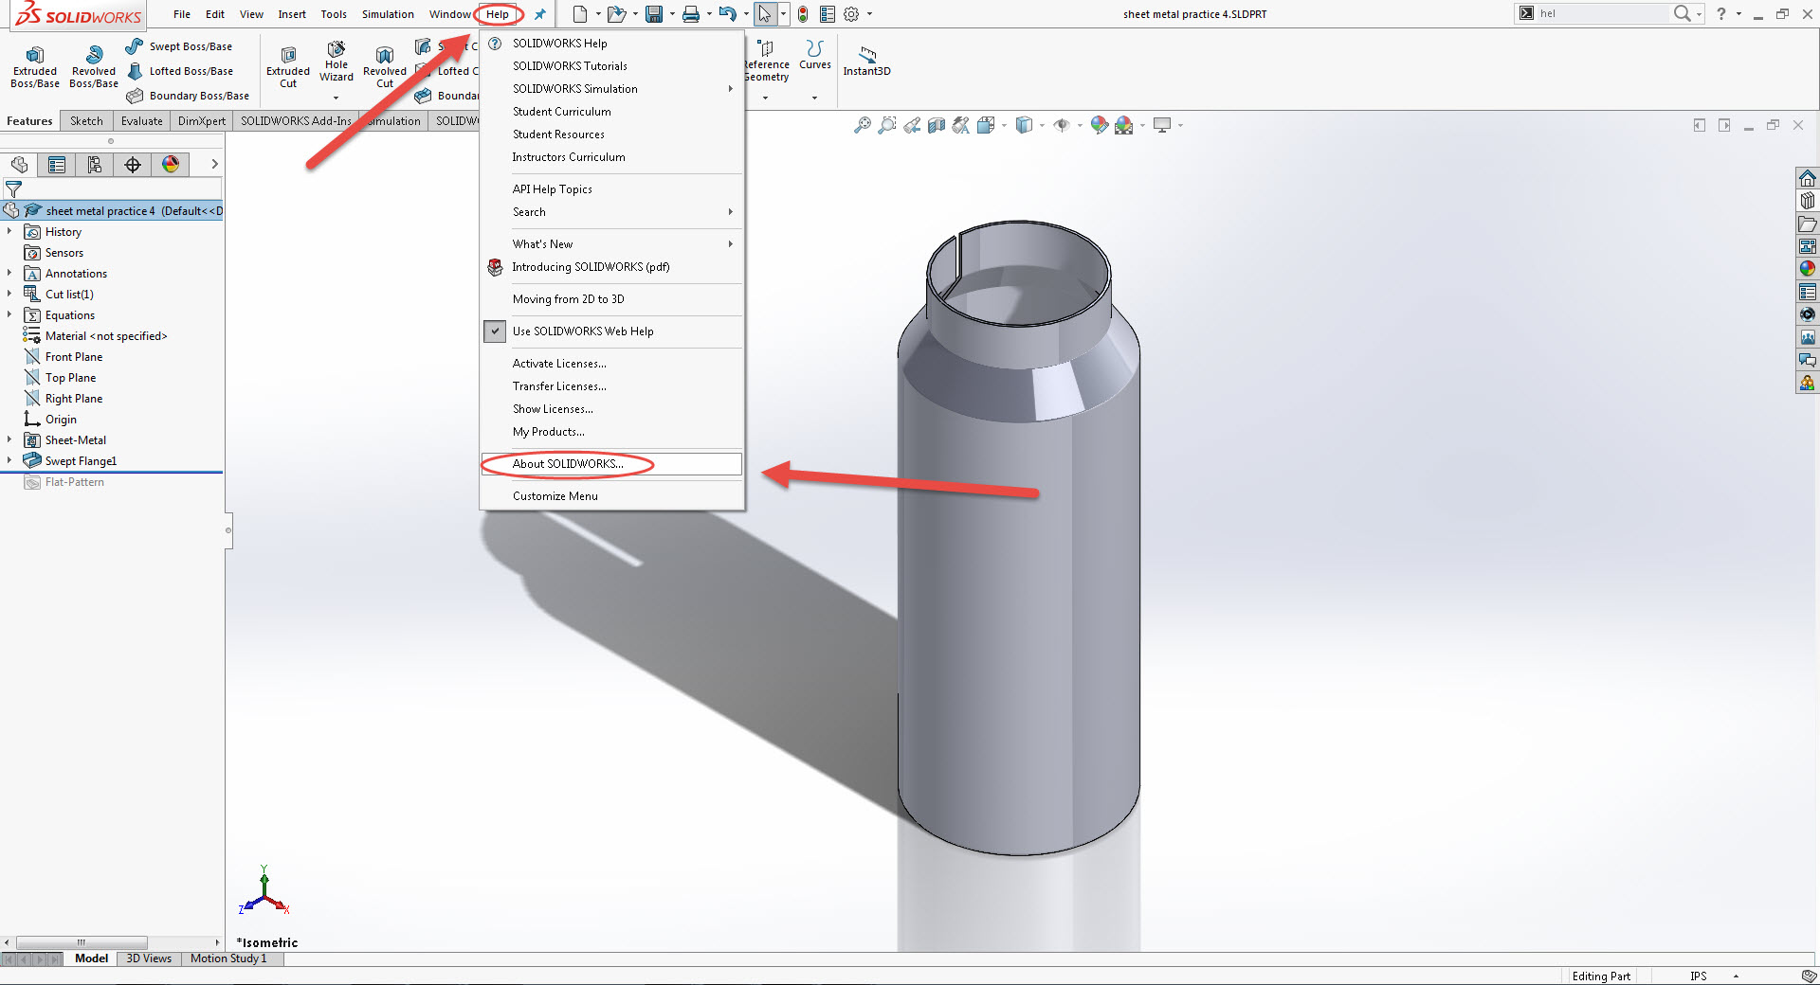Expand the view orientation dropdown arrow
Screen dimensions: 1820x985
[1004, 124]
